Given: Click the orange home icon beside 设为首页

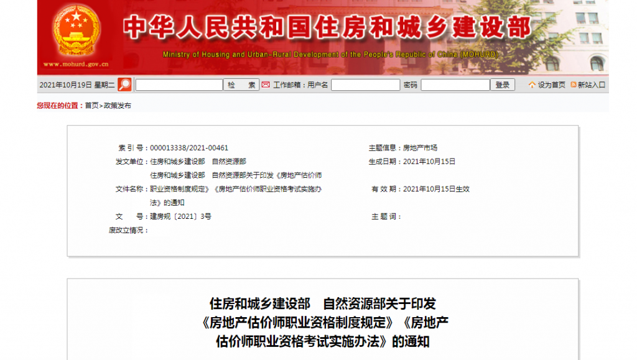Looking at the screenshot, I should pos(532,85).
